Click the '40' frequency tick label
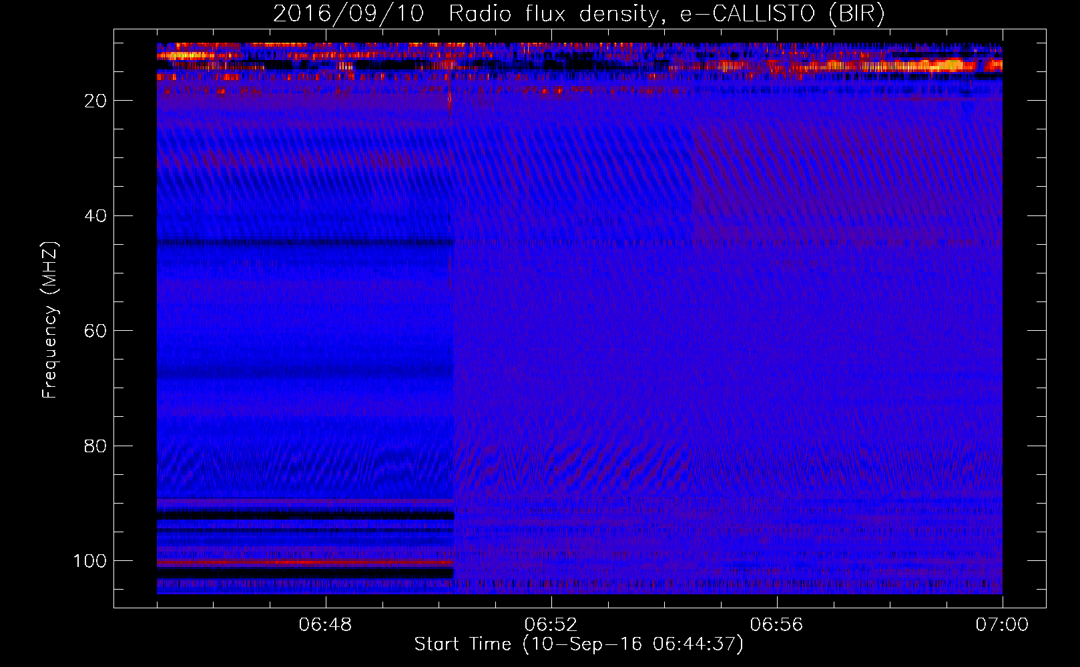Image resolution: width=1080 pixels, height=667 pixels. [96, 216]
